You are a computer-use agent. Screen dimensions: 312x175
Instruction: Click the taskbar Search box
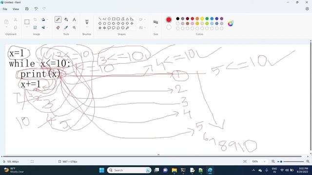pyautogui.click(x=129, y=170)
